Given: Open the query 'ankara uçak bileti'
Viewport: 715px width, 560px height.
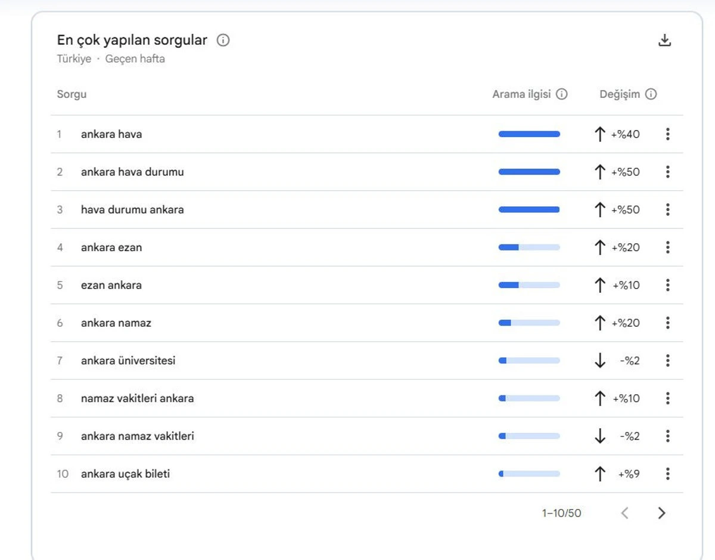Looking at the screenshot, I should [125, 474].
